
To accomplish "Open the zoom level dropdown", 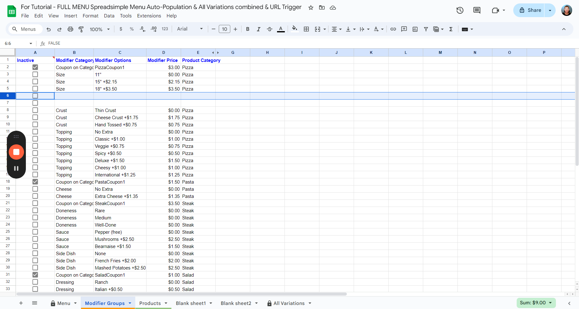I will click(x=100, y=29).
